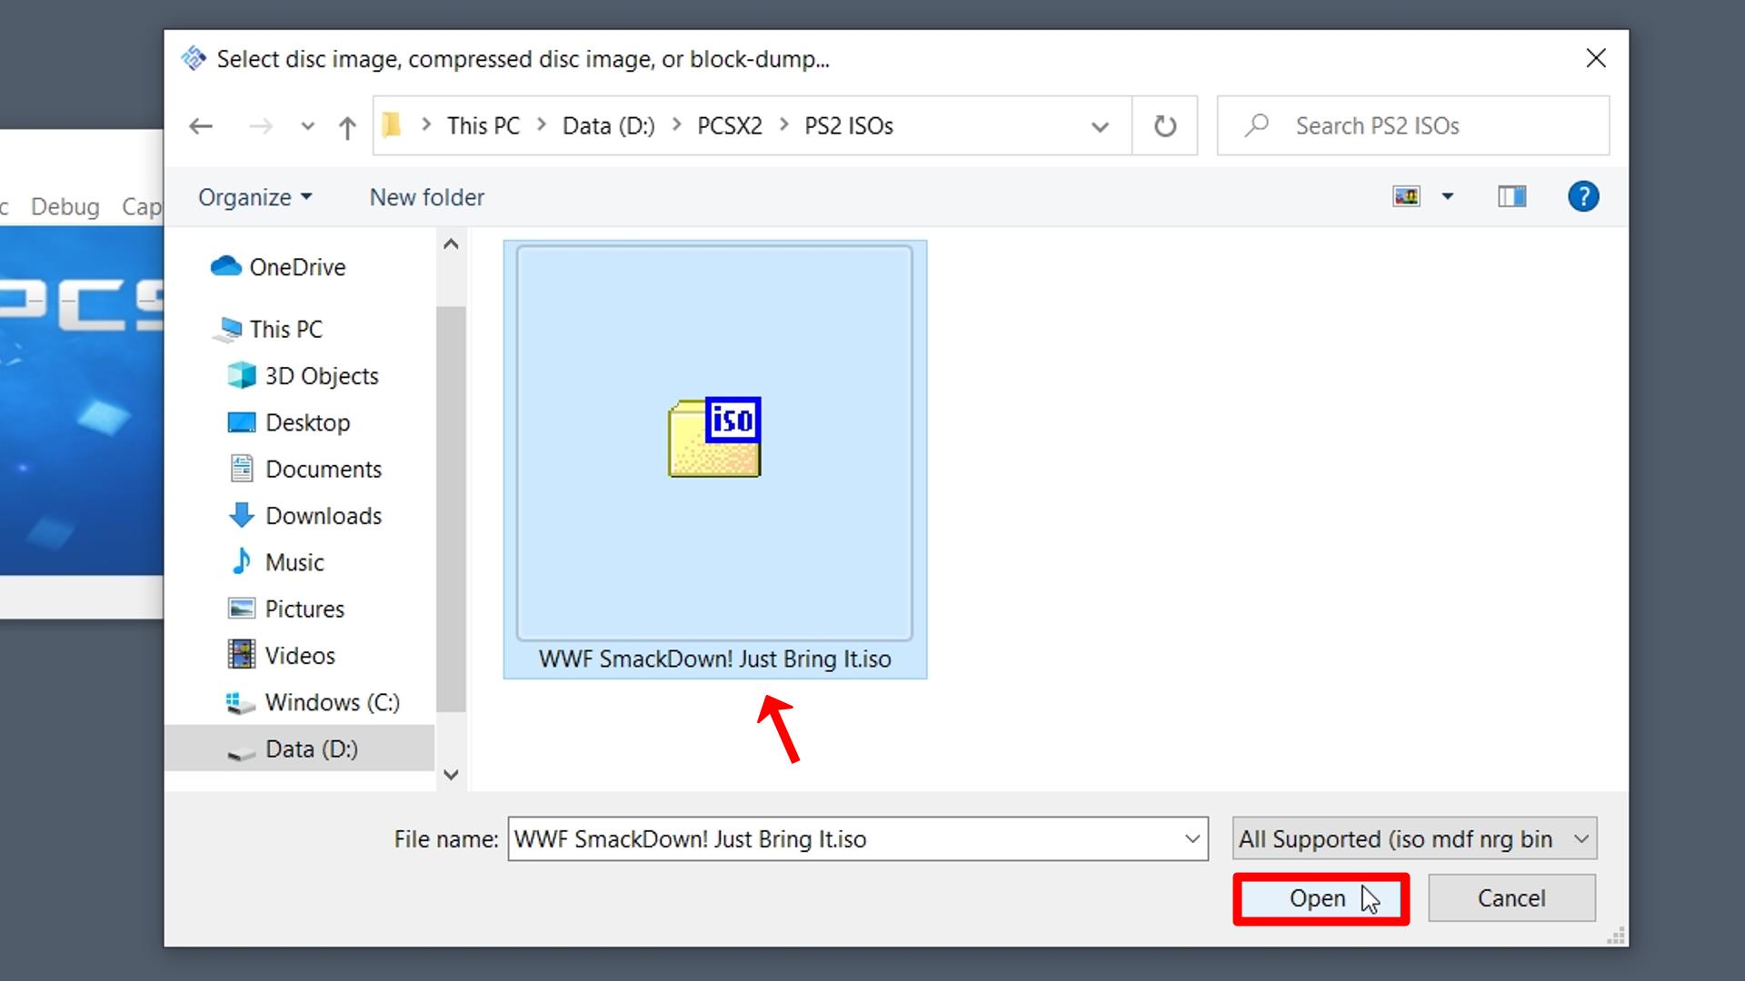This screenshot has width=1745, height=981.
Task: Click the back navigation arrow
Action: (x=201, y=125)
